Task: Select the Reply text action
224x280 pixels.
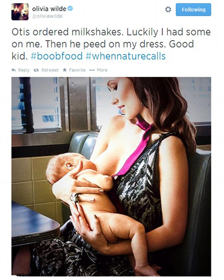Action: 24,70
